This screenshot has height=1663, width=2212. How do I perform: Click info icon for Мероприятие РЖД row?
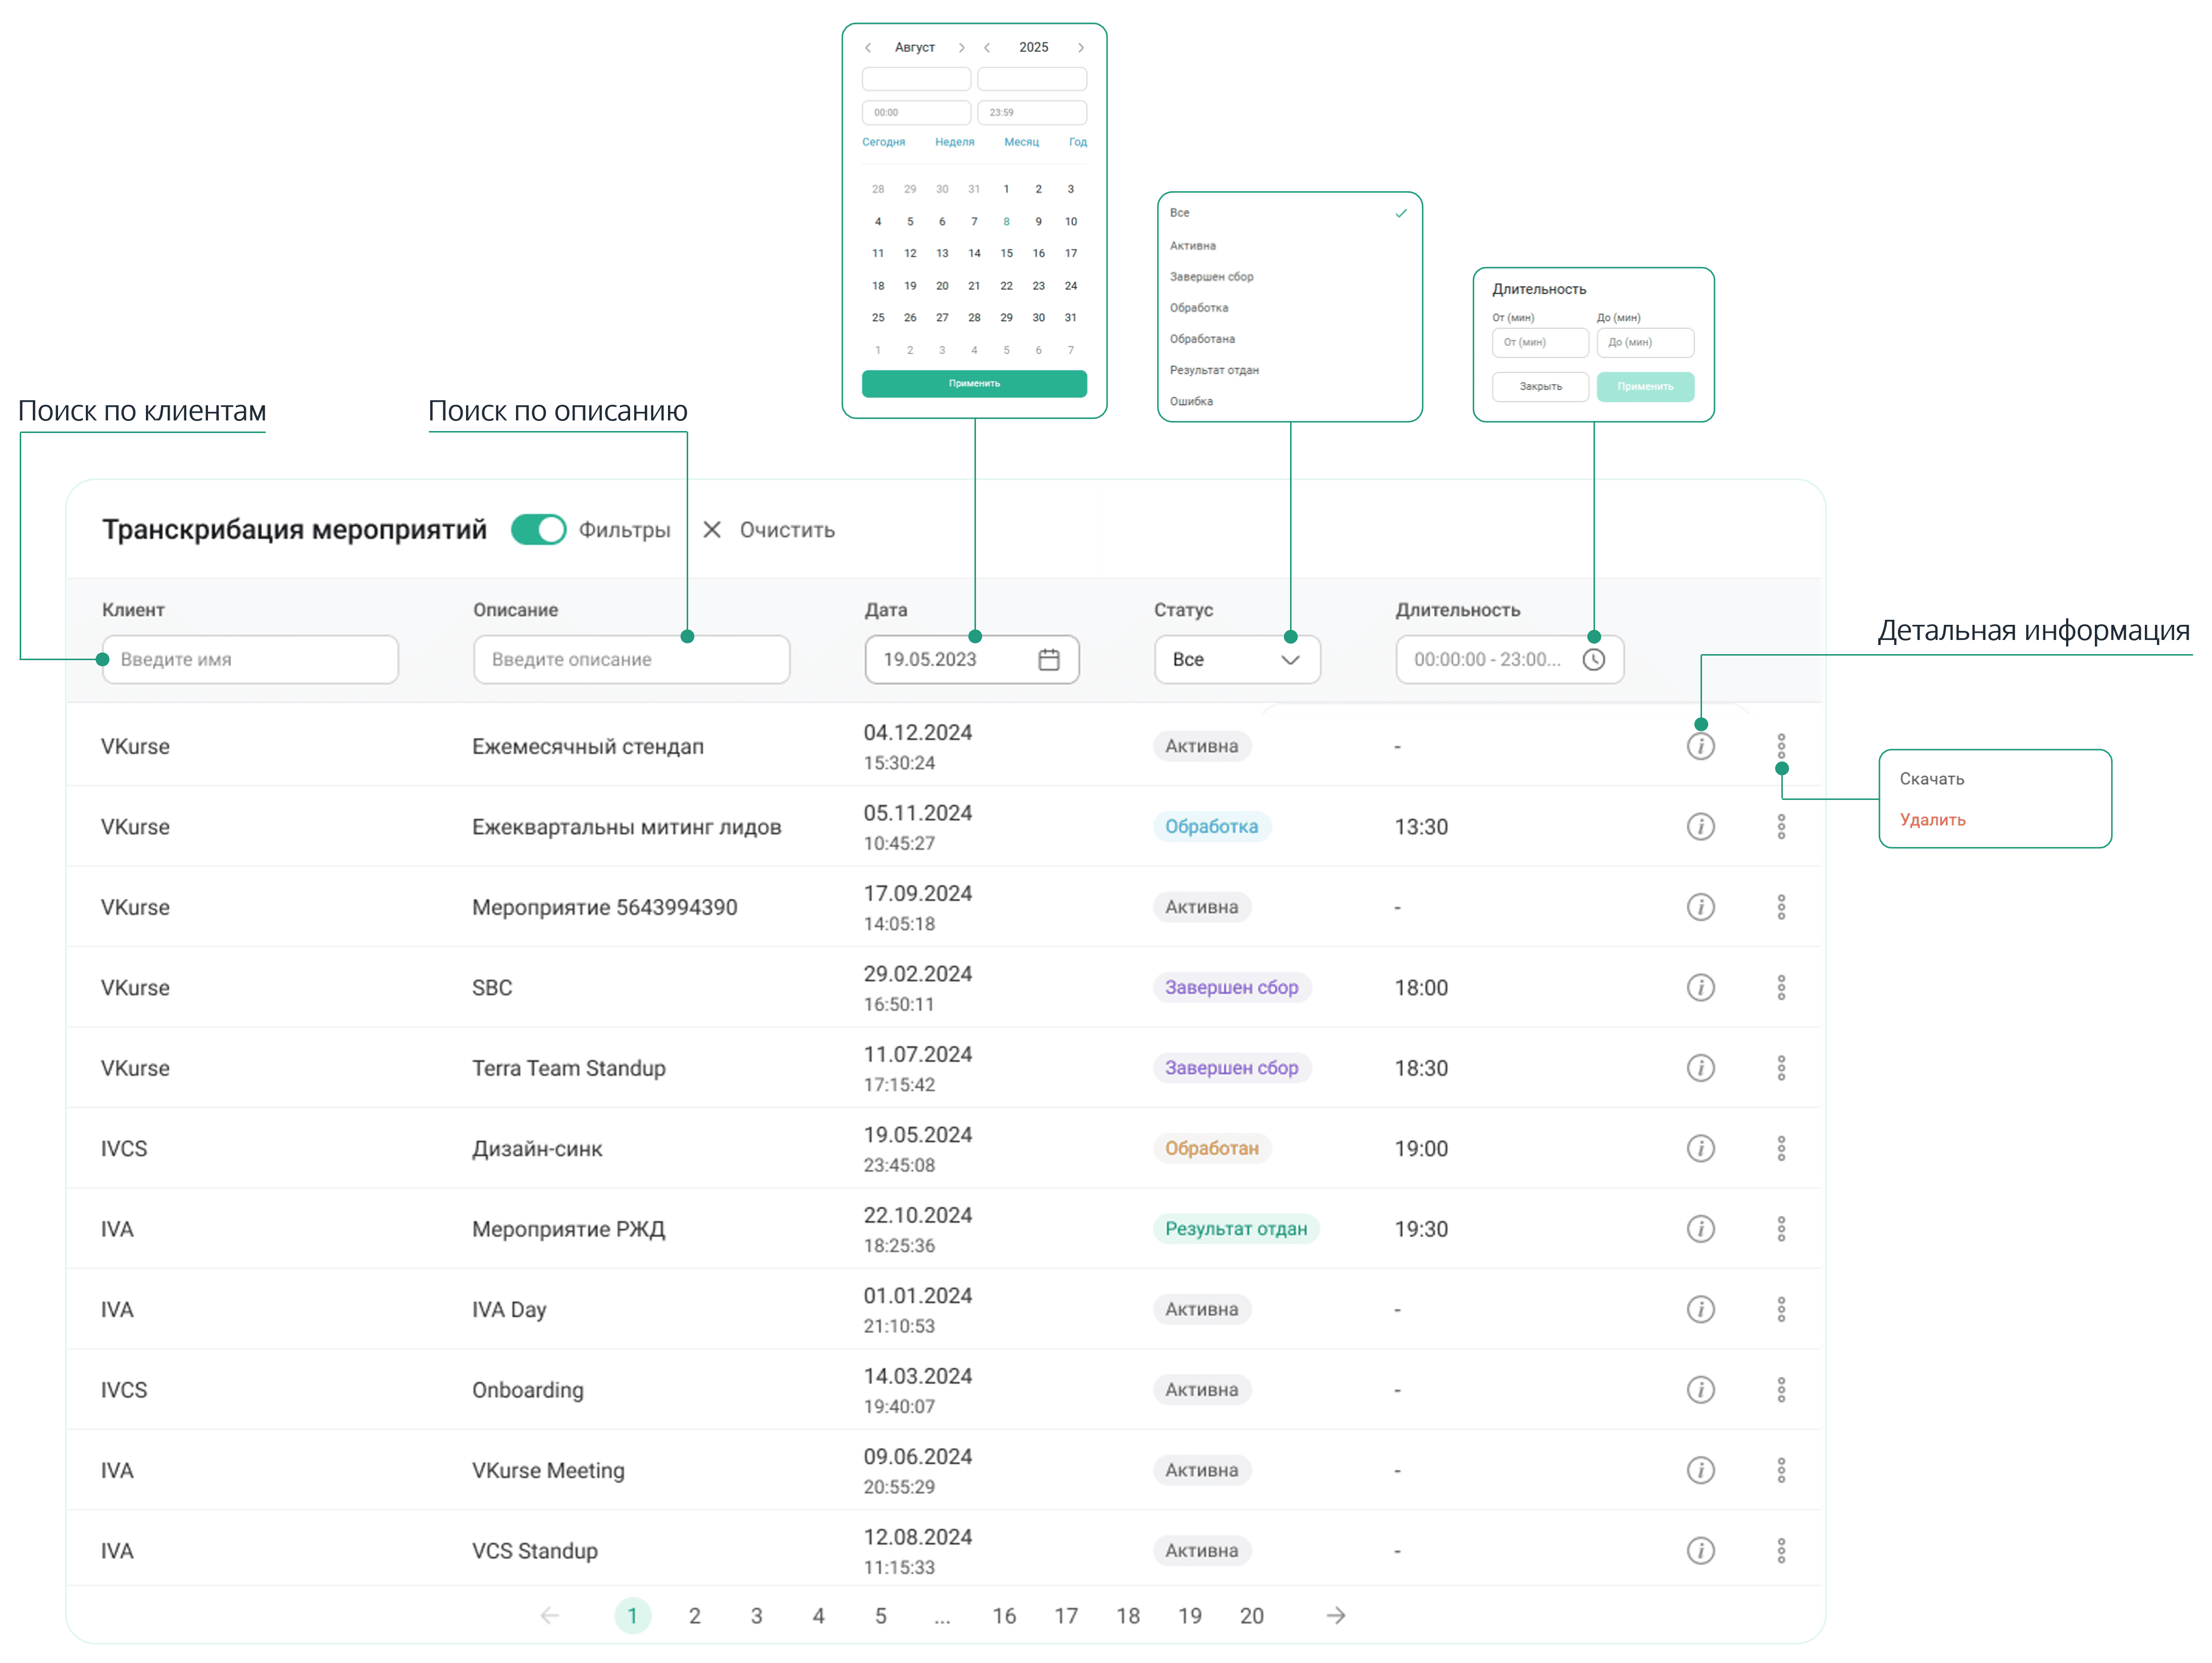click(1700, 1228)
